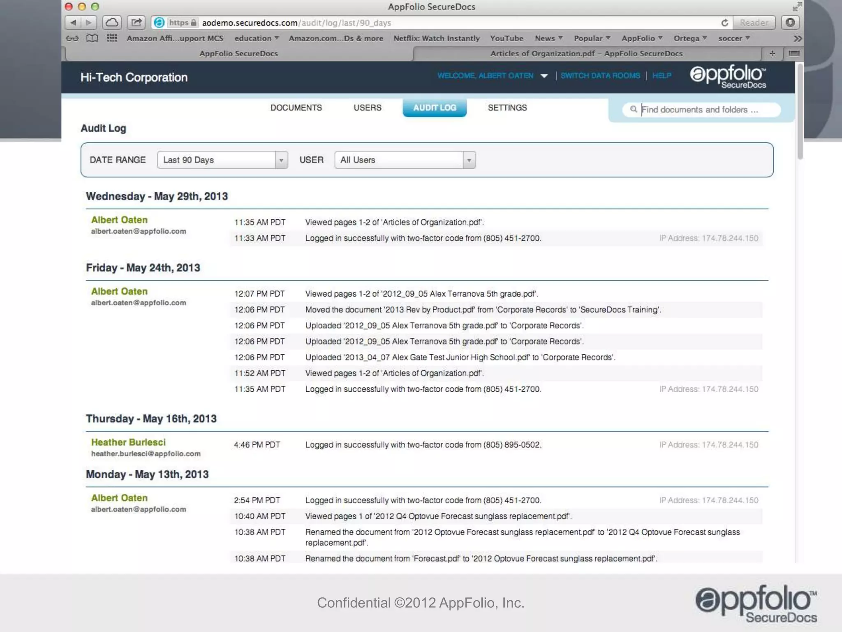The width and height of the screenshot is (842, 632).
Task: Open the YouTube bookmark
Action: 507,38
